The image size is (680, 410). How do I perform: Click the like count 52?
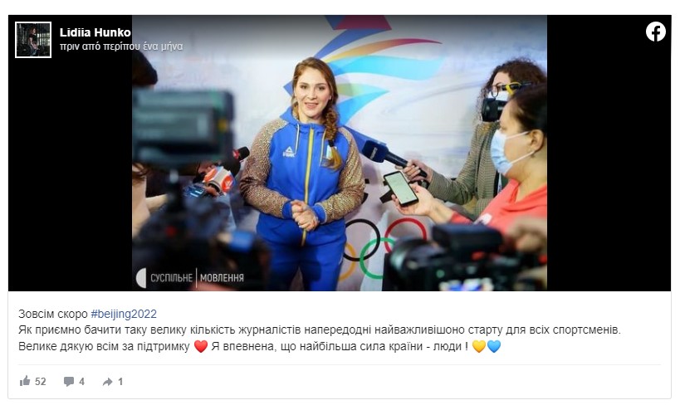pos(41,382)
